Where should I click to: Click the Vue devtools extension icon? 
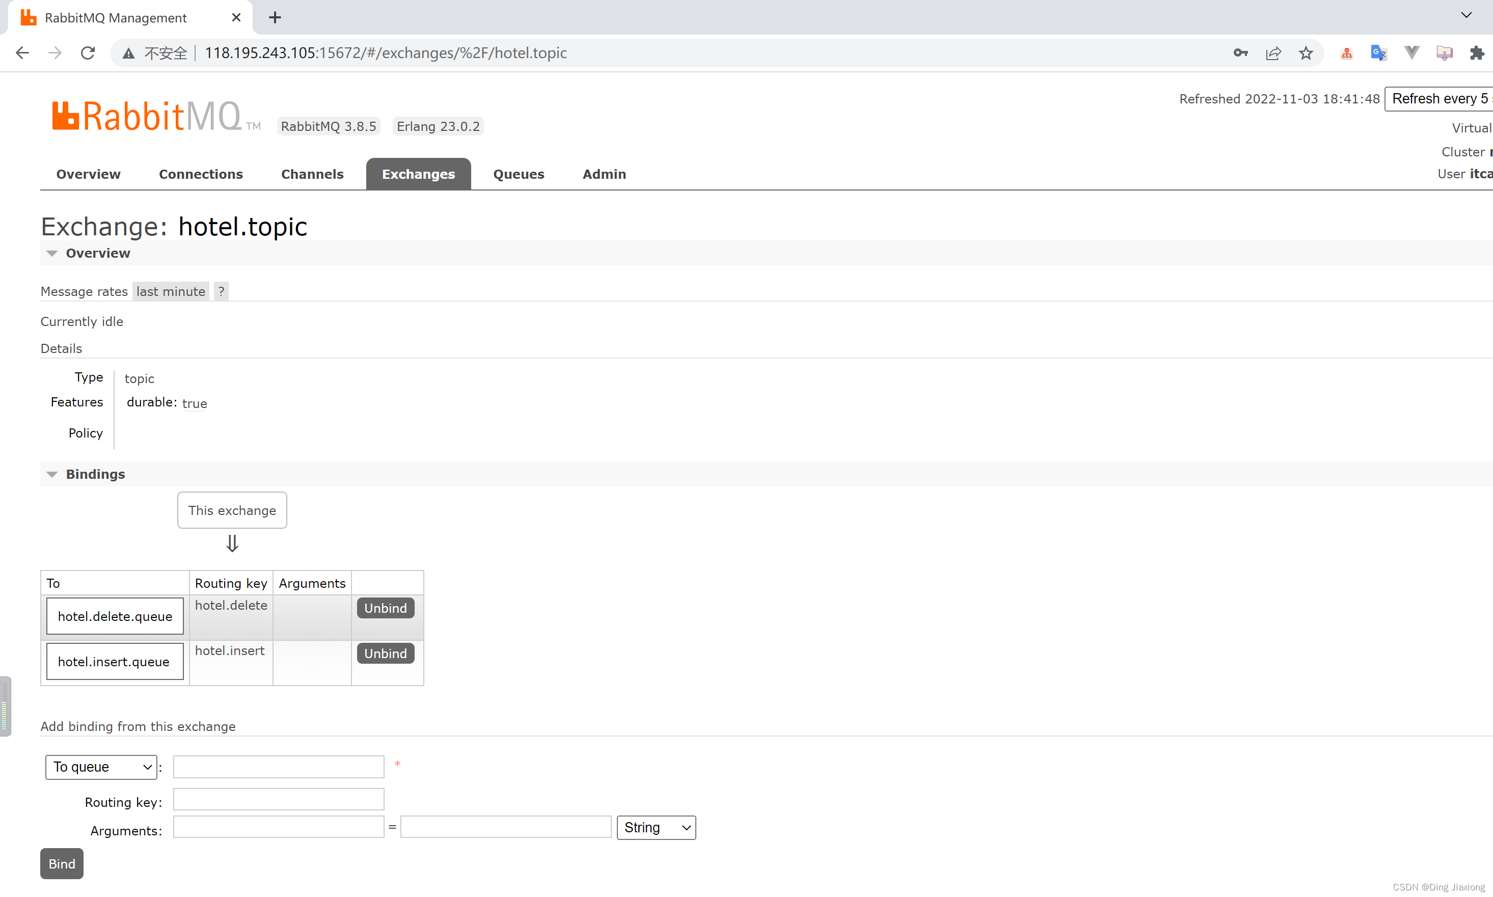pos(1411,53)
